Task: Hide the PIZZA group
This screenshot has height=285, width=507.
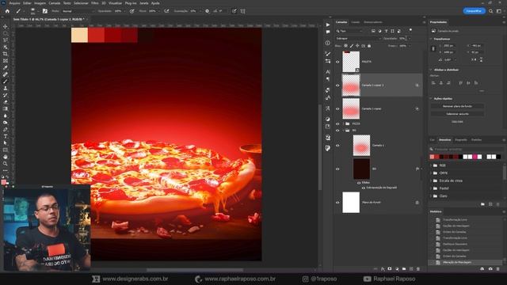Action: [x=337, y=123]
